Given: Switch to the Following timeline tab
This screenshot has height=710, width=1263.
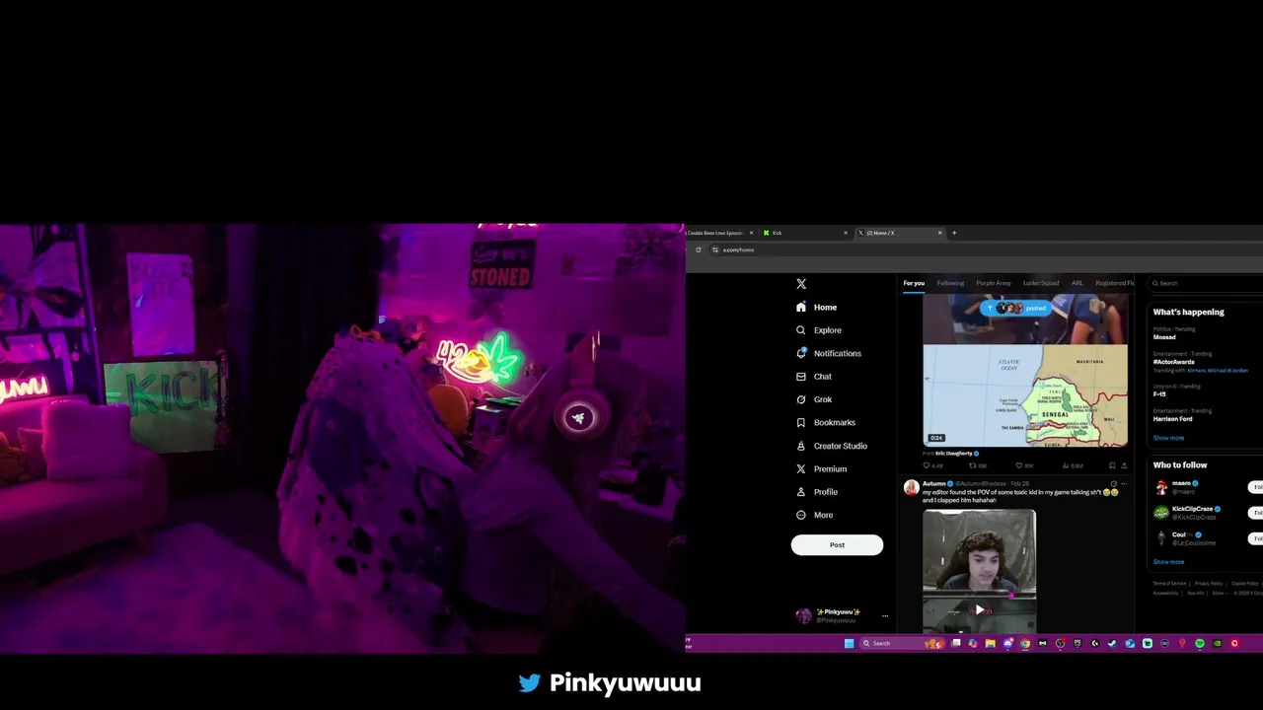Looking at the screenshot, I should coord(950,283).
